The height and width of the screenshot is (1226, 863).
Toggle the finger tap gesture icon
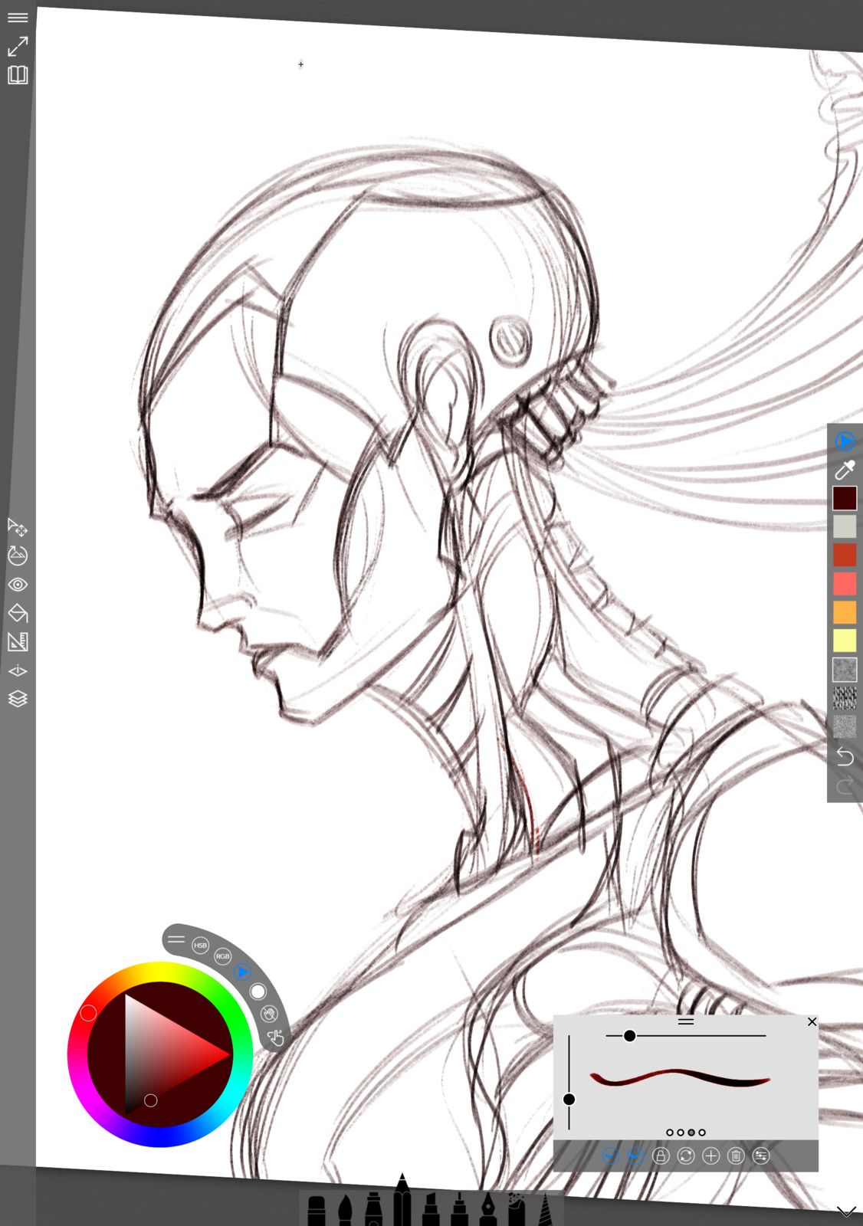coord(276,1038)
